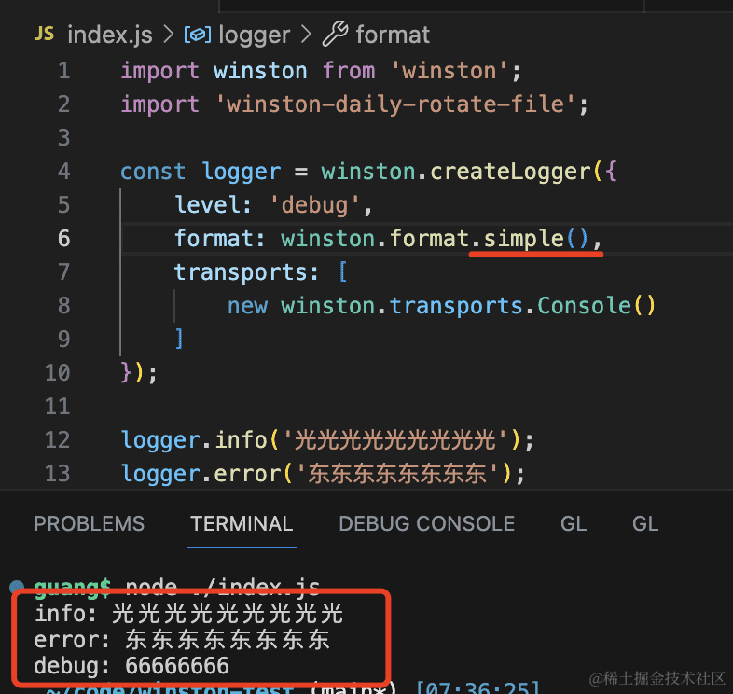This screenshot has width=733, height=694.
Task: Click line number 6 in the gutter
Action: pyautogui.click(x=63, y=239)
